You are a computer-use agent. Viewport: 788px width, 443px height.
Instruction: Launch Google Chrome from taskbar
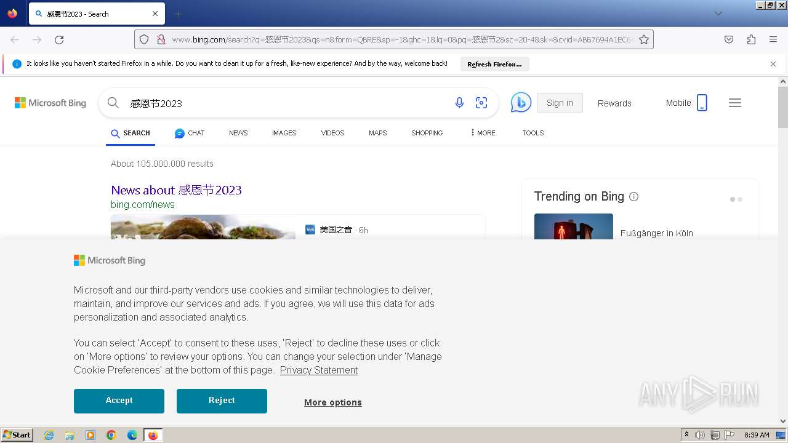111,435
